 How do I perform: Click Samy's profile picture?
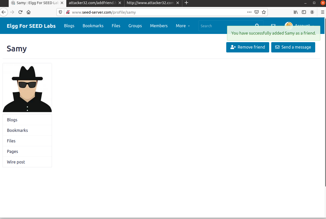27,88
